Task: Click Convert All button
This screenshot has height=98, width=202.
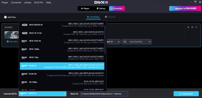Action: tap(186, 94)
